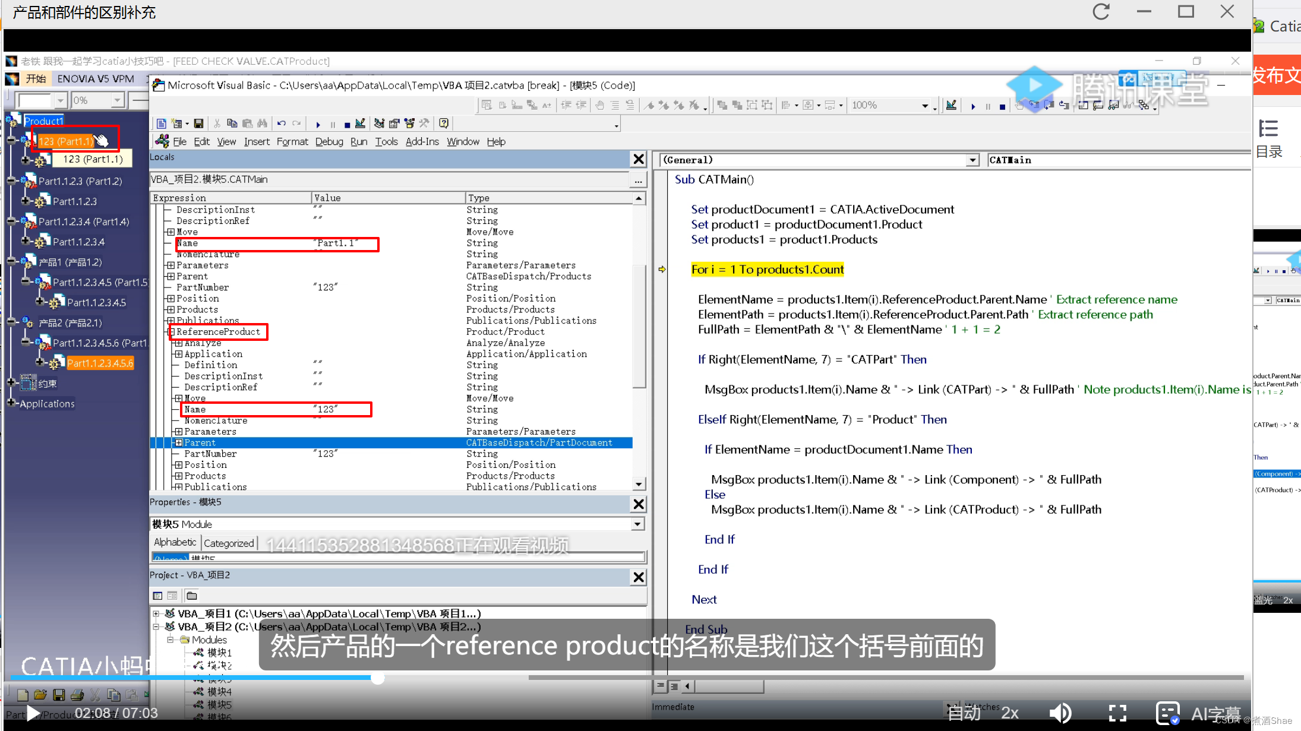
Task: Open the (General) object dropdown
Action: (x=972, y=160)
